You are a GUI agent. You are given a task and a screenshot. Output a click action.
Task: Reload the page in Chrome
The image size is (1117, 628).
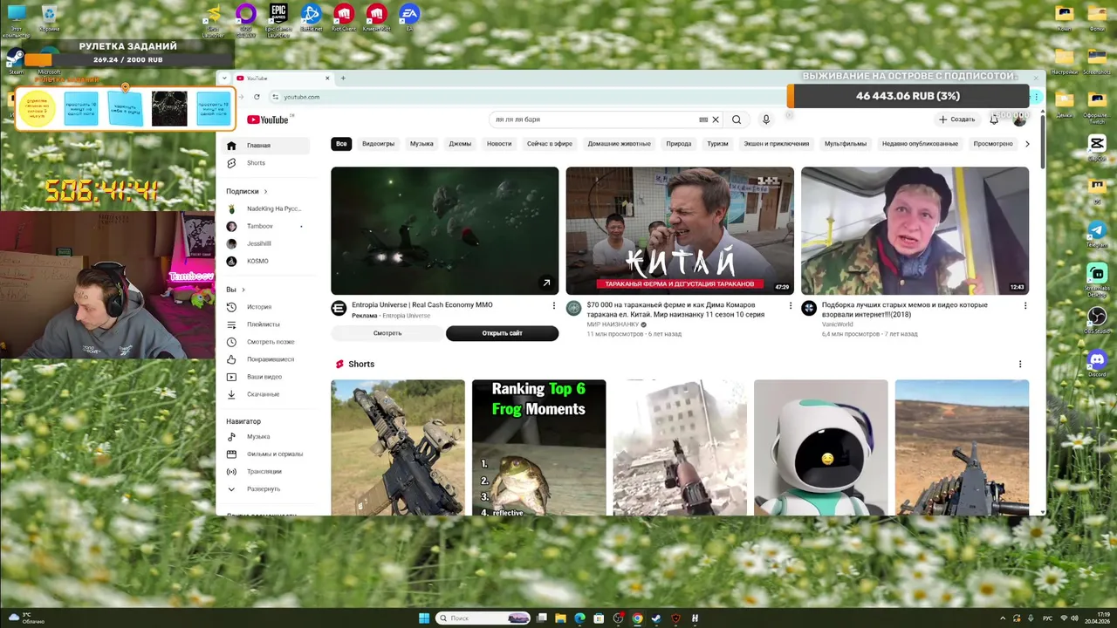[x=257, y=97]
